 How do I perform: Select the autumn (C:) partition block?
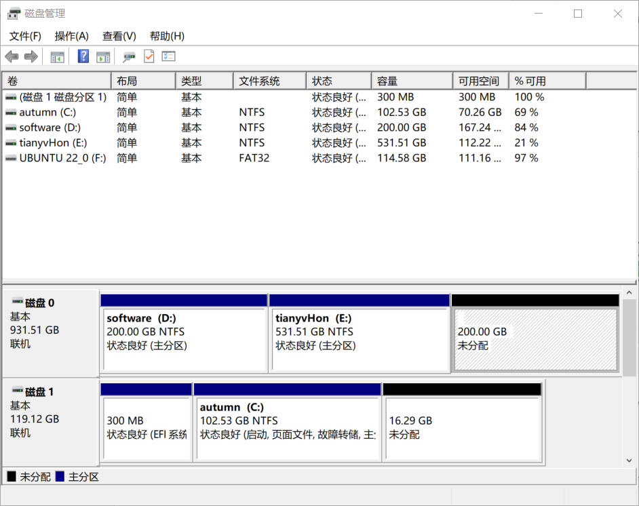(288, 422)
